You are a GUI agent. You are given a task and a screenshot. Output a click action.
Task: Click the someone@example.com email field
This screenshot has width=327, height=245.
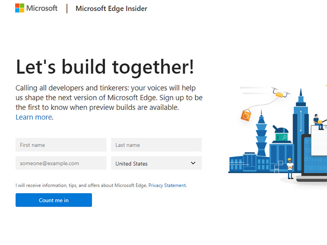pos(61,163)
